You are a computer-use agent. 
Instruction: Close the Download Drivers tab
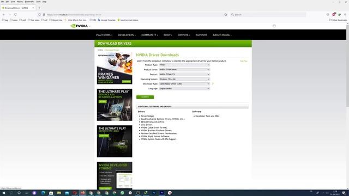[33, 8]
